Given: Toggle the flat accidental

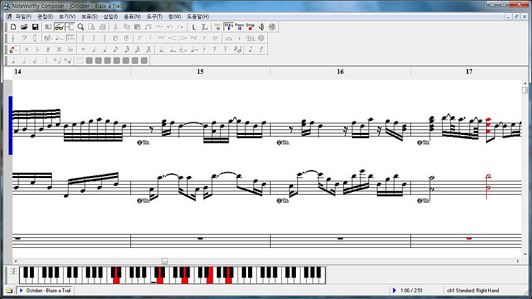Looking at the screenshot, I should (37, 49).
